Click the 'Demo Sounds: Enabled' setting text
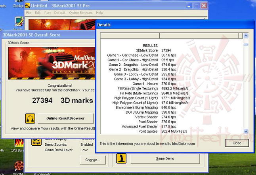256x175 pixels. (69, 145)
